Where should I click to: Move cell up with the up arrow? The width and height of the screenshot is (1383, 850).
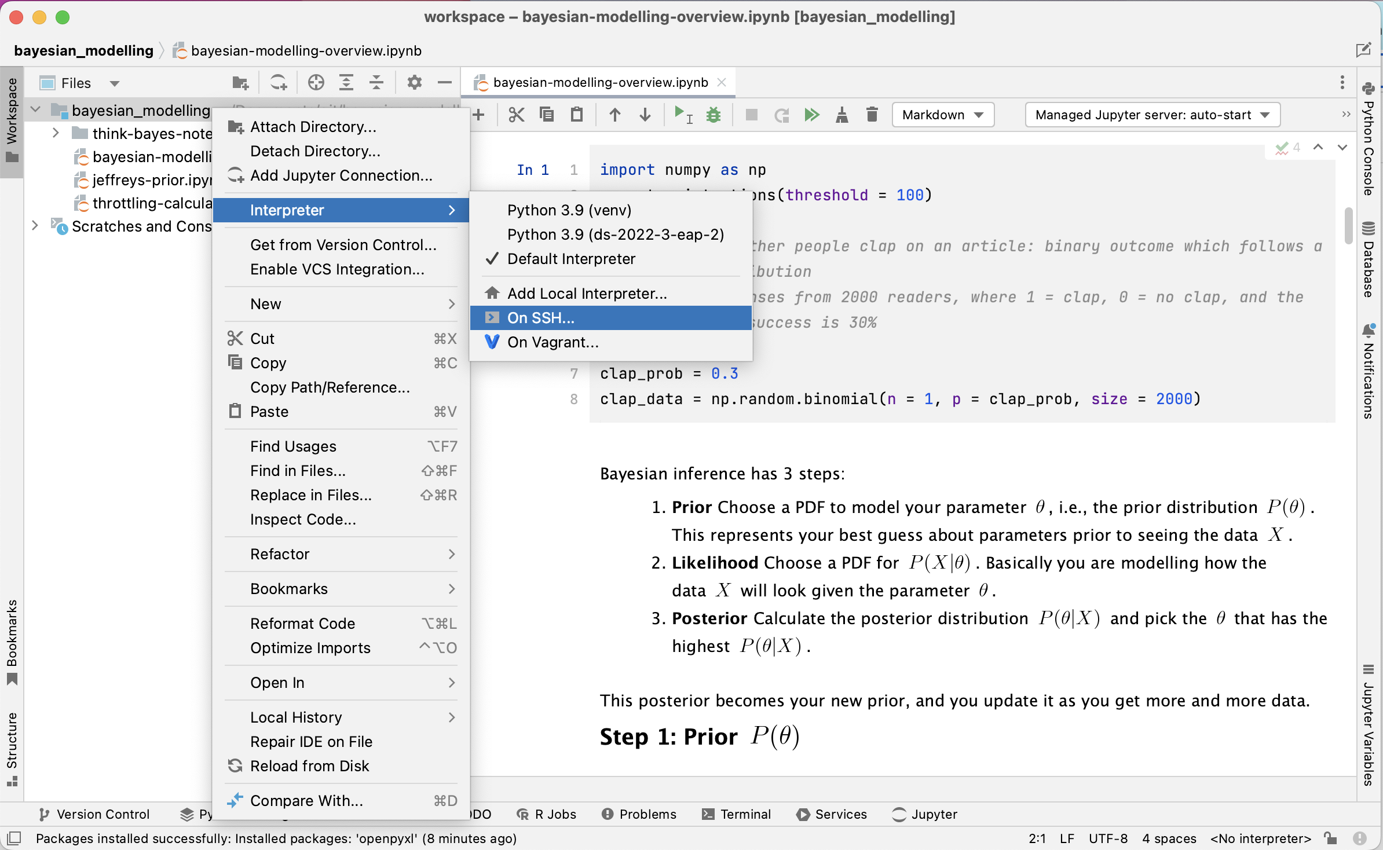pyautogui.click(x=615, y=115)
